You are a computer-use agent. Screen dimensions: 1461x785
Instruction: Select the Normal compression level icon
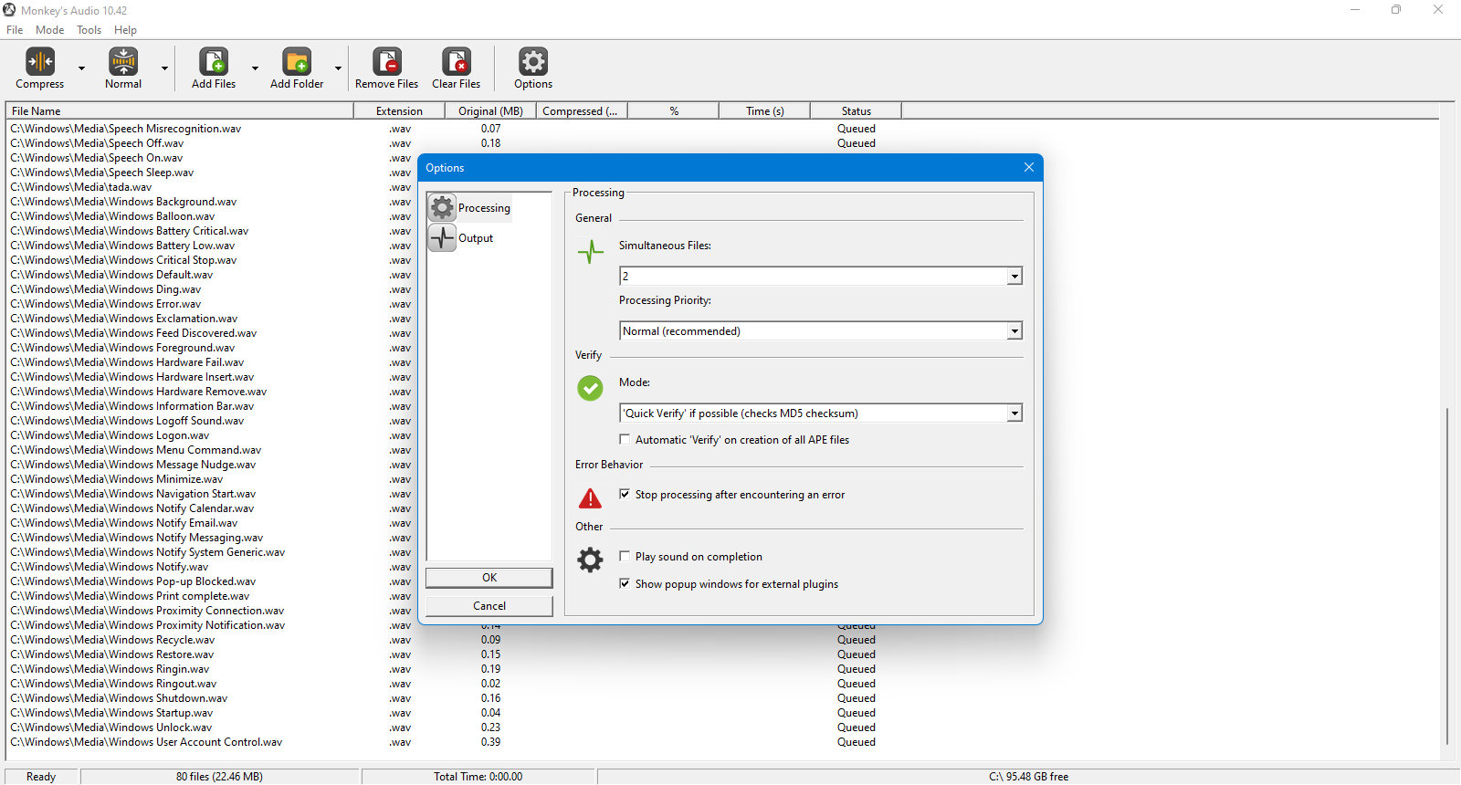(x=123, y=61)
